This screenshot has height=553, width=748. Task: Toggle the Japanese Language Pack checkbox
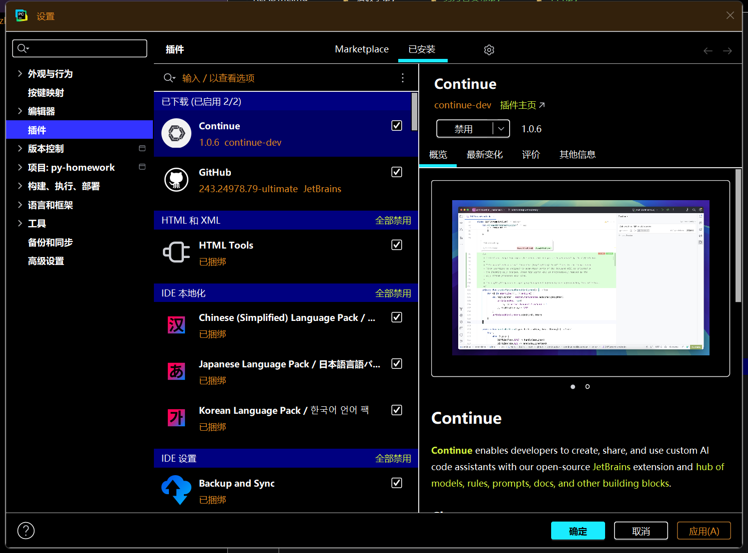pyautogui.click(x=397, y=364)
